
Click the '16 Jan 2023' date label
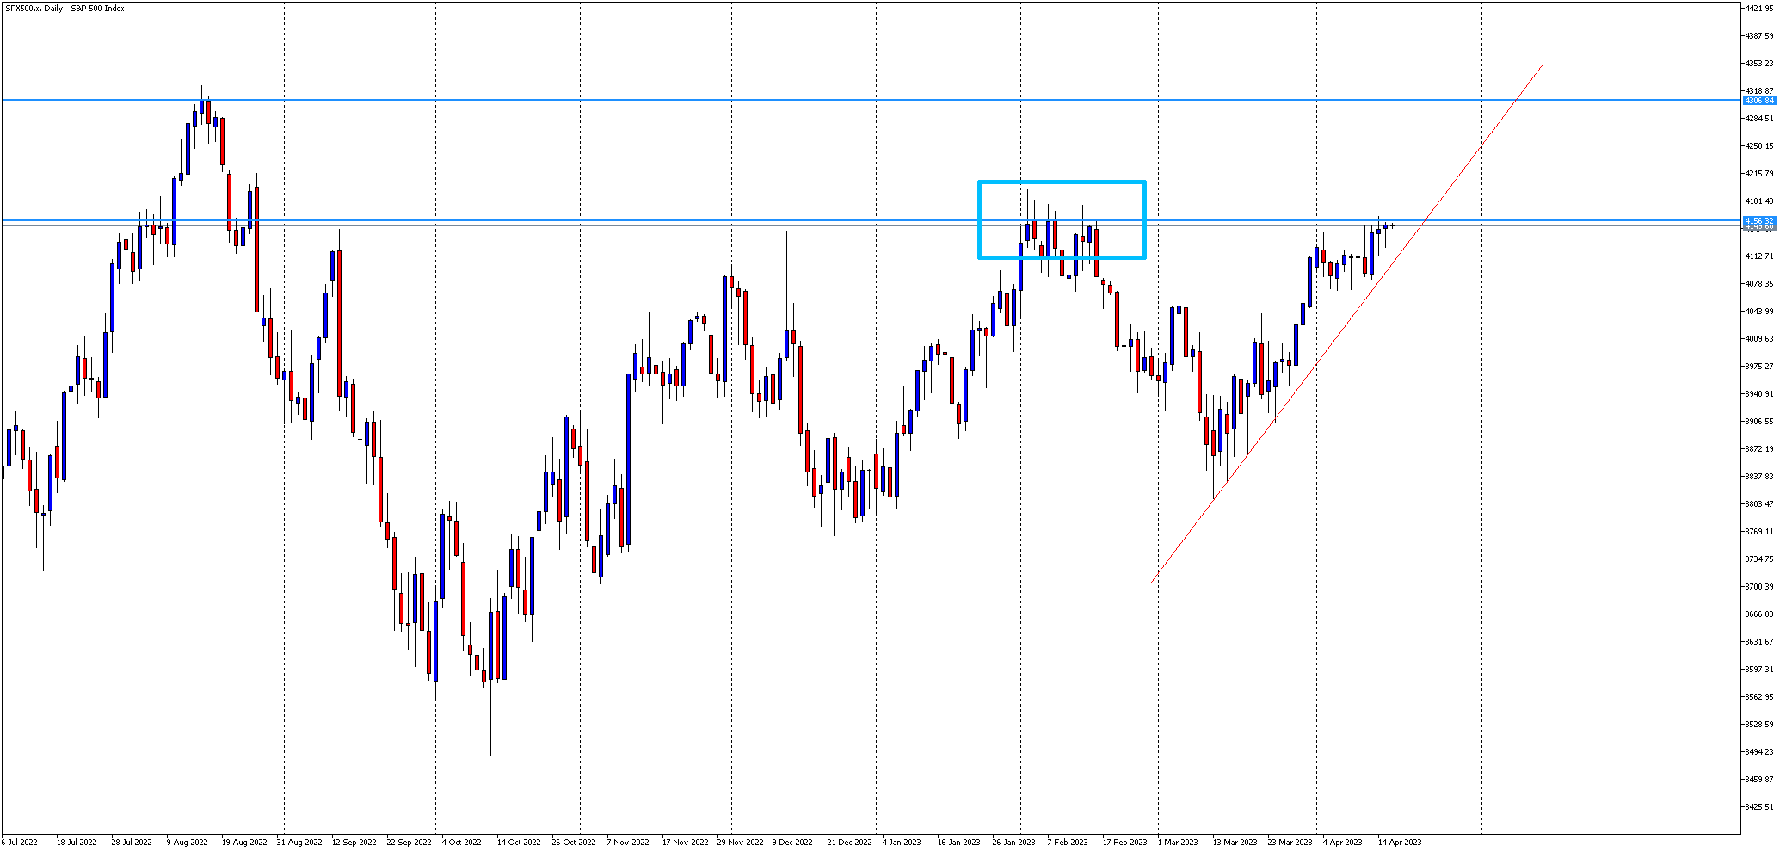(x=959, y=843)
